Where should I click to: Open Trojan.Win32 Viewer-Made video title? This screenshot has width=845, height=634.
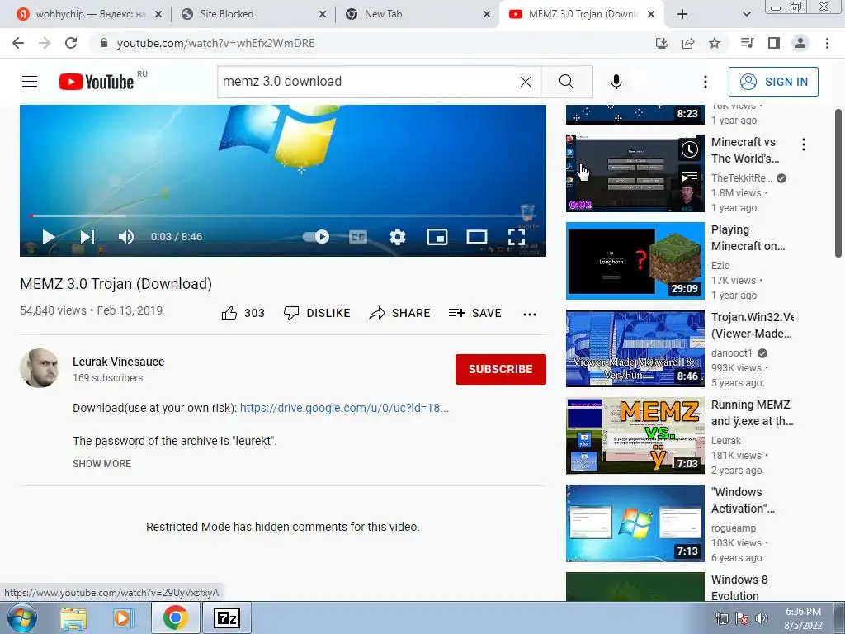753,325
